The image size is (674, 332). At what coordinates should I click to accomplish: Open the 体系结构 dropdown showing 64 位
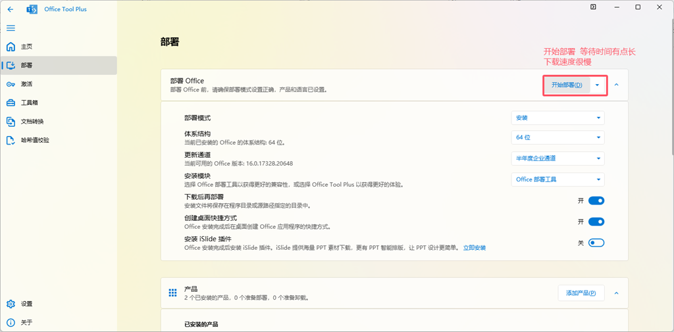tap(557, 137)
